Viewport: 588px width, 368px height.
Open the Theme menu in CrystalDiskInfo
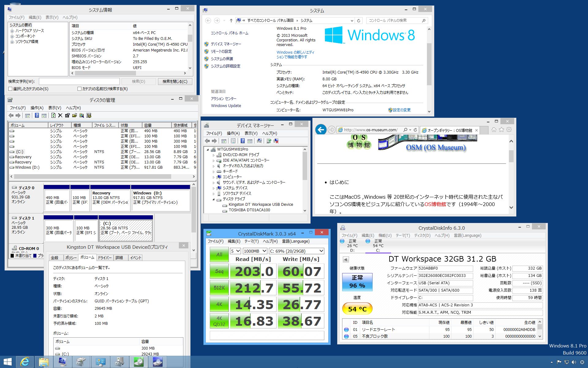click(x=402, y=236)
